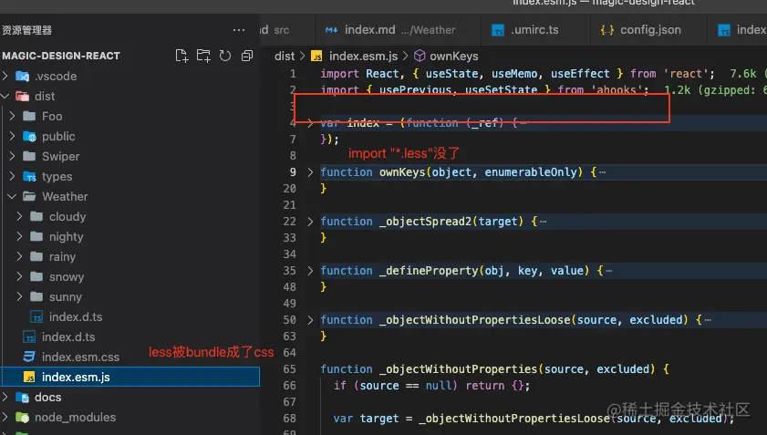Click 'var target' on line 68
Viewport: 767px width, 435px height.
(366, 419)
